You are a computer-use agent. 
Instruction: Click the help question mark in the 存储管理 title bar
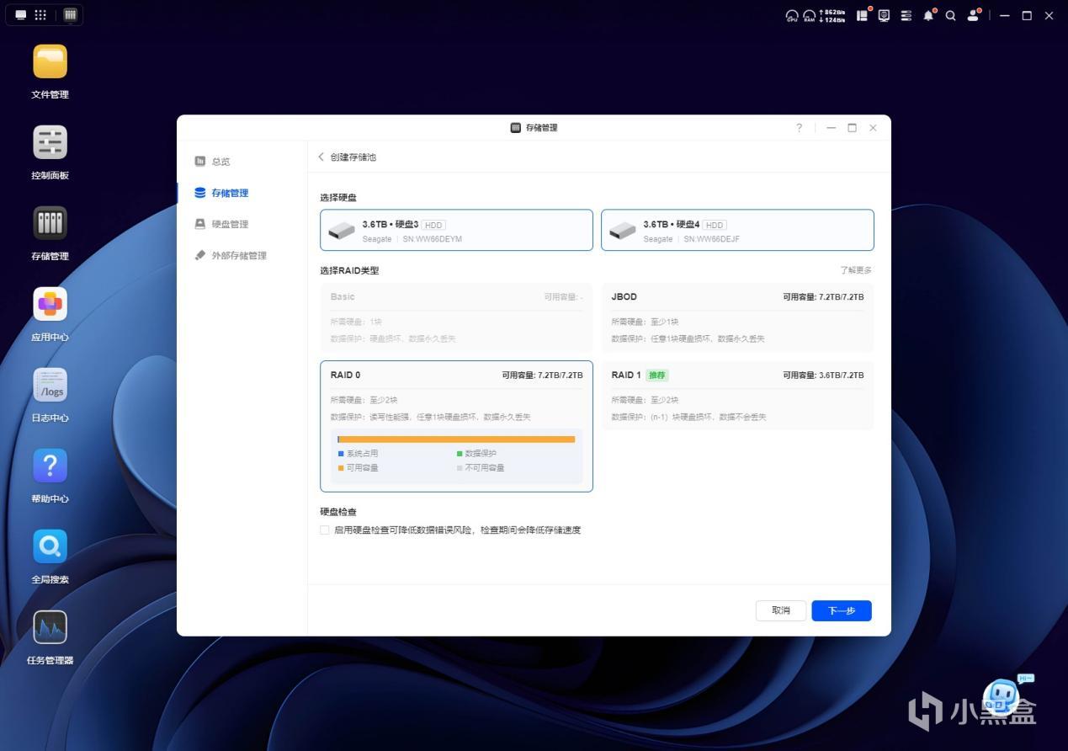point(800,128)
